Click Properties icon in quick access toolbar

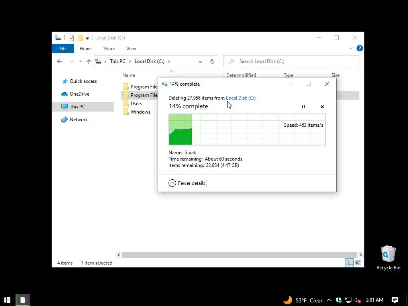click(71, 38)
